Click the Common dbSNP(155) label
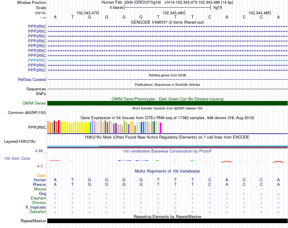288x228 pixels. [x=27, y=112]
